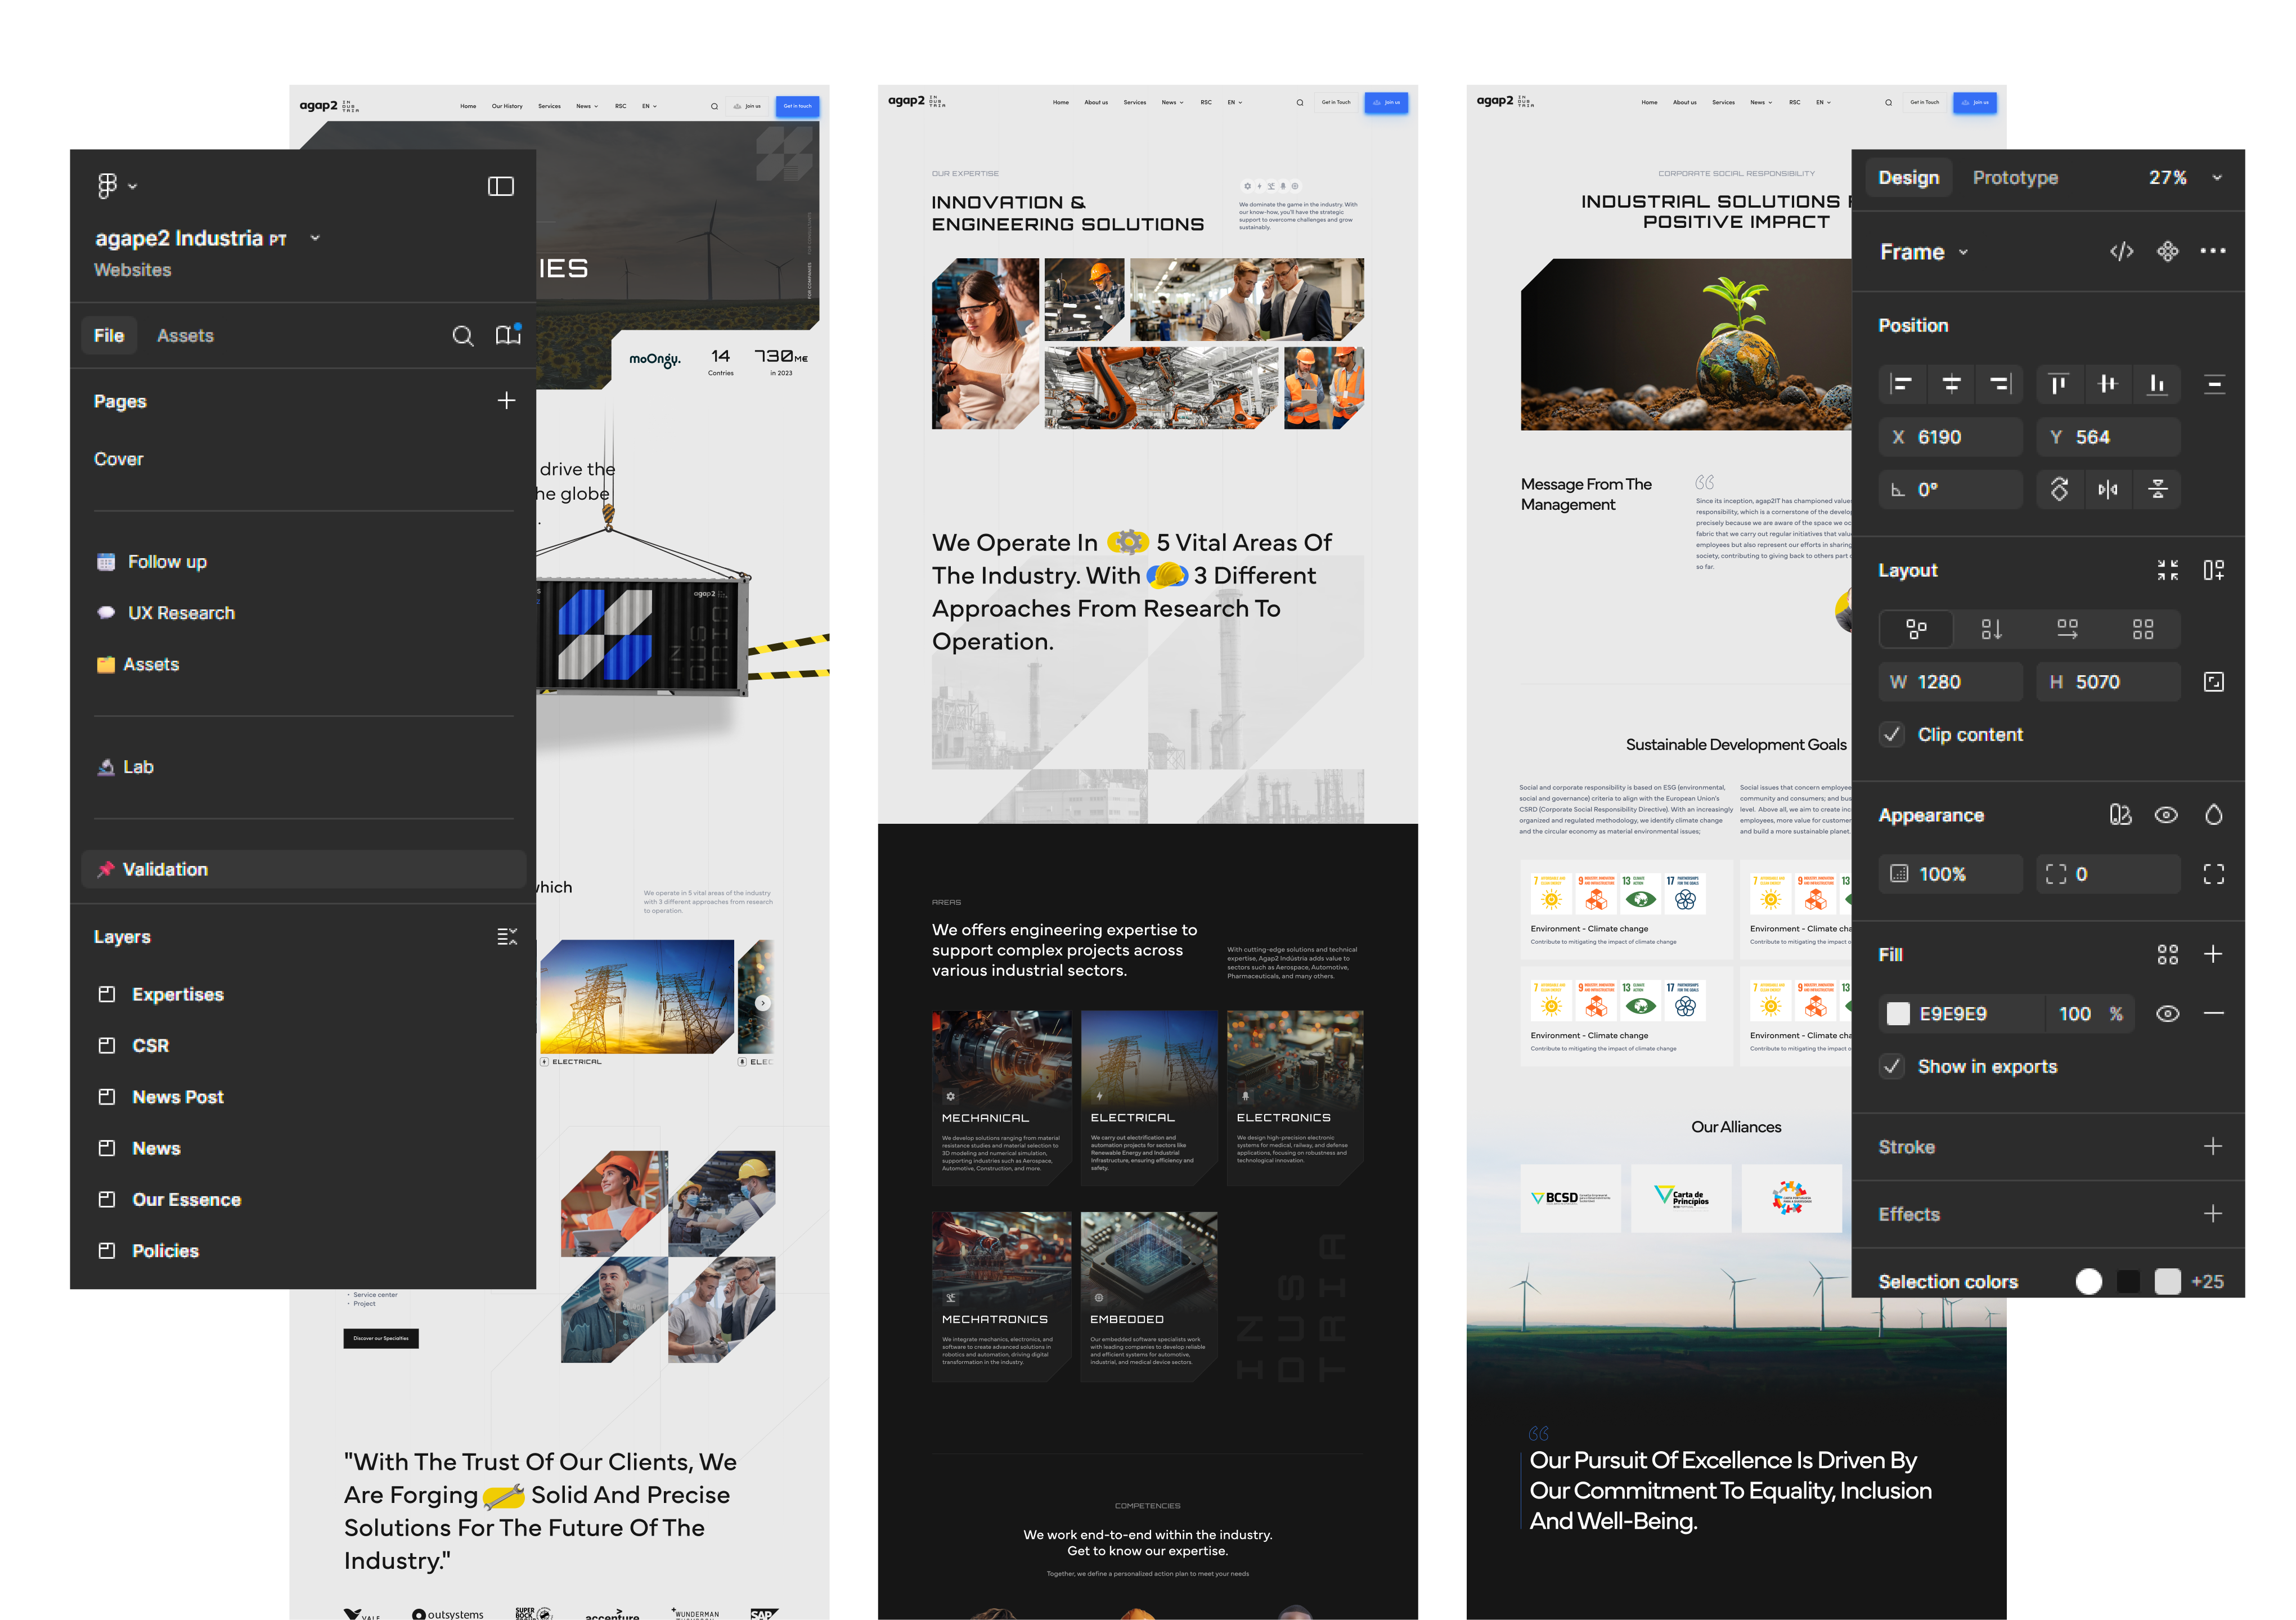Click the Dev Mode code icon

coord(2121,252)
